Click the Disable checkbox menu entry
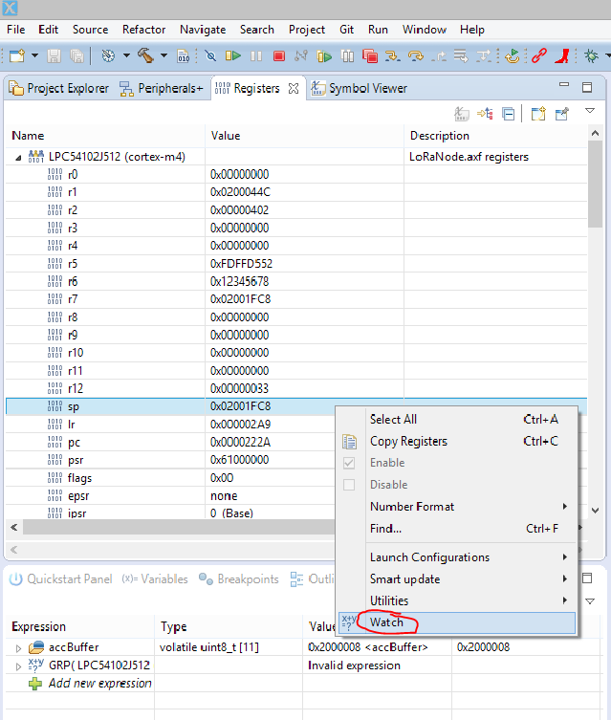The image size is (611, 720). pyautogui.click(x=457, y=485)
